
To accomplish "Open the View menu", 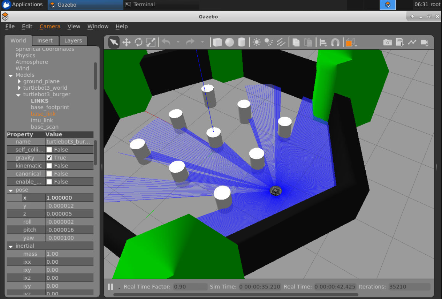I will tap(74, 27).
